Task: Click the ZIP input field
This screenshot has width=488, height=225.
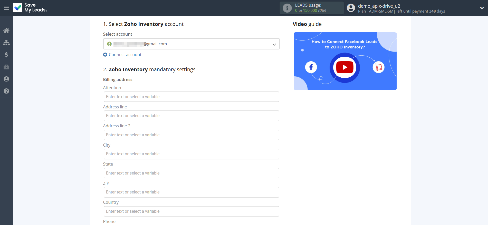Action: 191,192
